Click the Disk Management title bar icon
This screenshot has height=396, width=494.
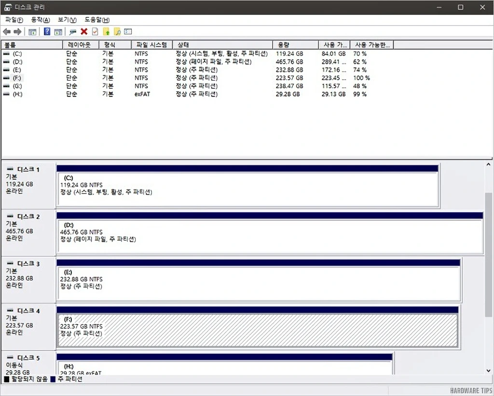click(x=8, y=7)
